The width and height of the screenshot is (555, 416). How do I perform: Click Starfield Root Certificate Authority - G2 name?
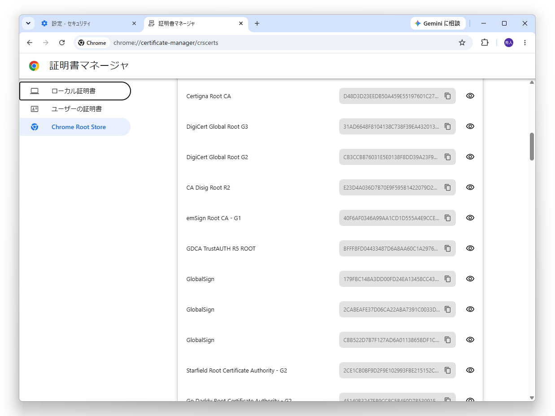coord(236,371)
